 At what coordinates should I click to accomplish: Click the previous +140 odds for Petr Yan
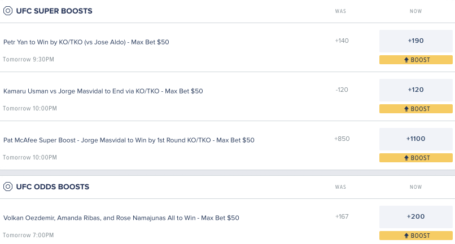coord(342,41)
